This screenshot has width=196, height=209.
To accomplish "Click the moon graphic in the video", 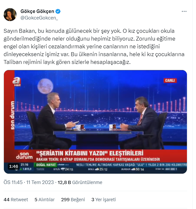I will pyautogui.click(x=45, y=86).
